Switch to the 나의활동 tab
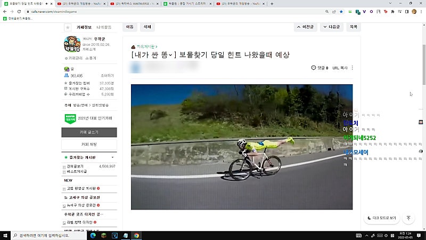Image resolution: width=426 pixels, height=240 pixels. pos(104,27)
